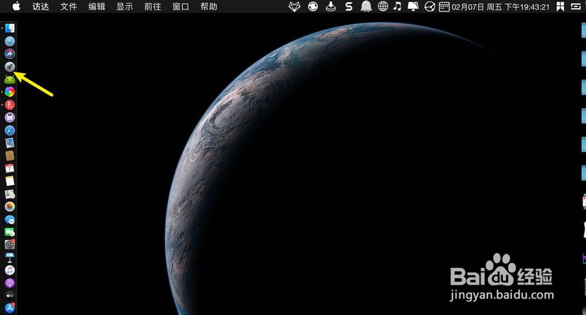Viewport: 586px width, 315px height.
Task: Open the 前往 menu
Action: (153, 6)
